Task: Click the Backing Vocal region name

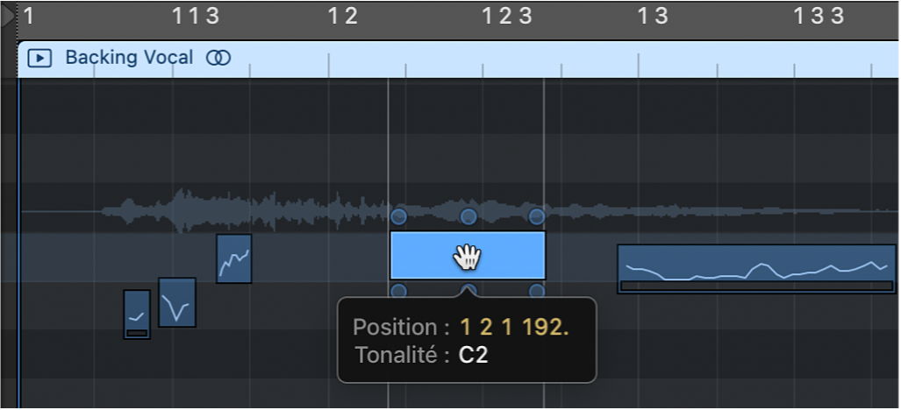Action: pos(129,59)
